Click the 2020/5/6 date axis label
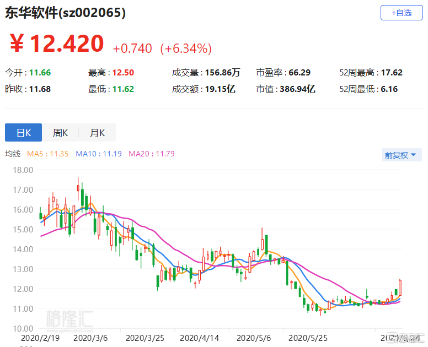Viewport: 428px width, 347px height. pos(254,338)
